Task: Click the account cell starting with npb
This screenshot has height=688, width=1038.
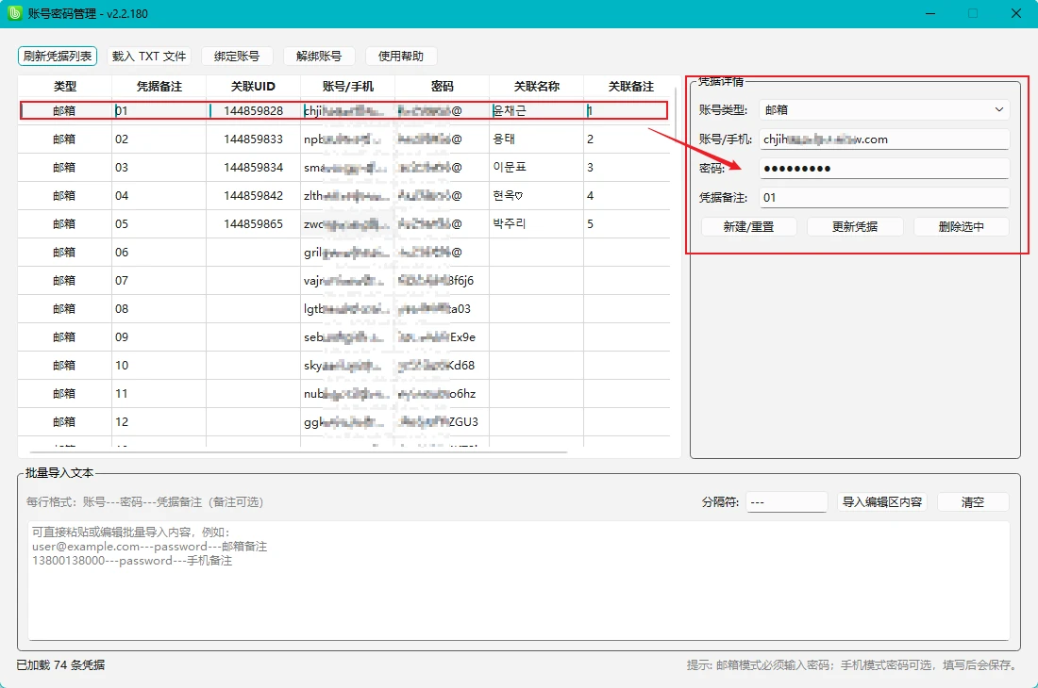Action: (x=347, y=139)
